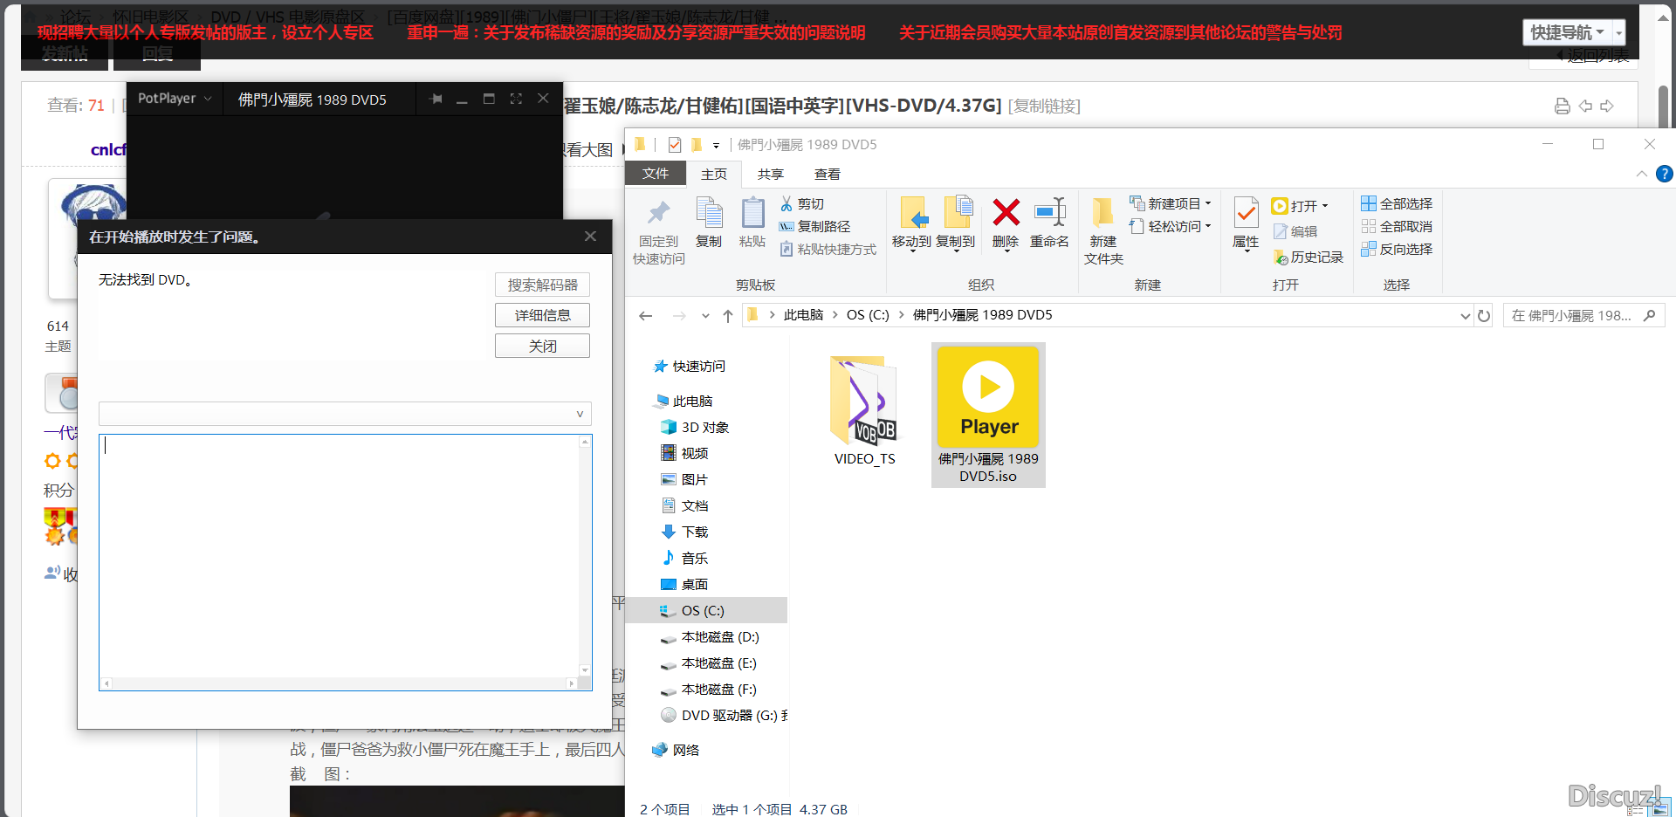Screen dimensions: 1676x817
Task: Expand the address bar dropdown arrow
Action: click(1465, 315)
